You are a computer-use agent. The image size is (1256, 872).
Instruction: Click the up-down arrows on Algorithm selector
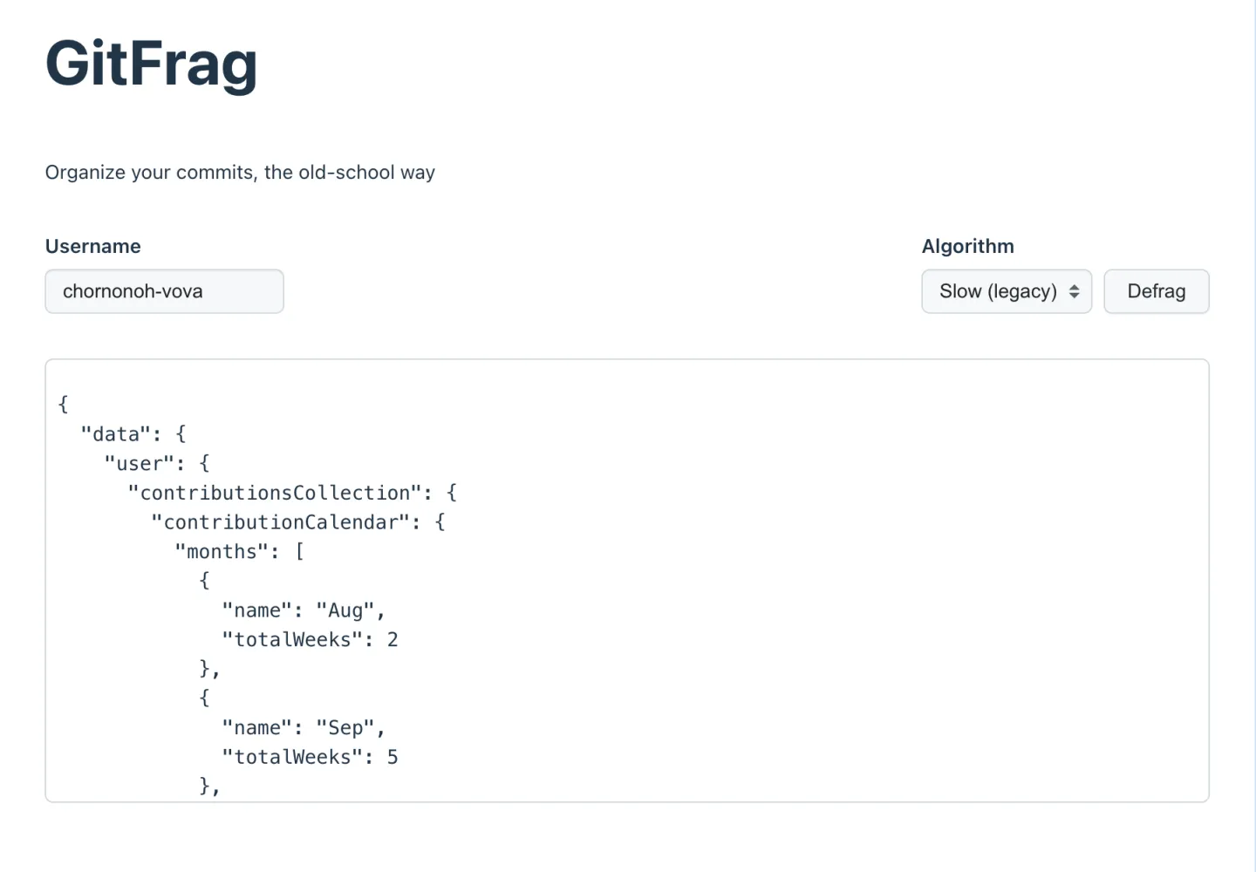point(1074,292)
